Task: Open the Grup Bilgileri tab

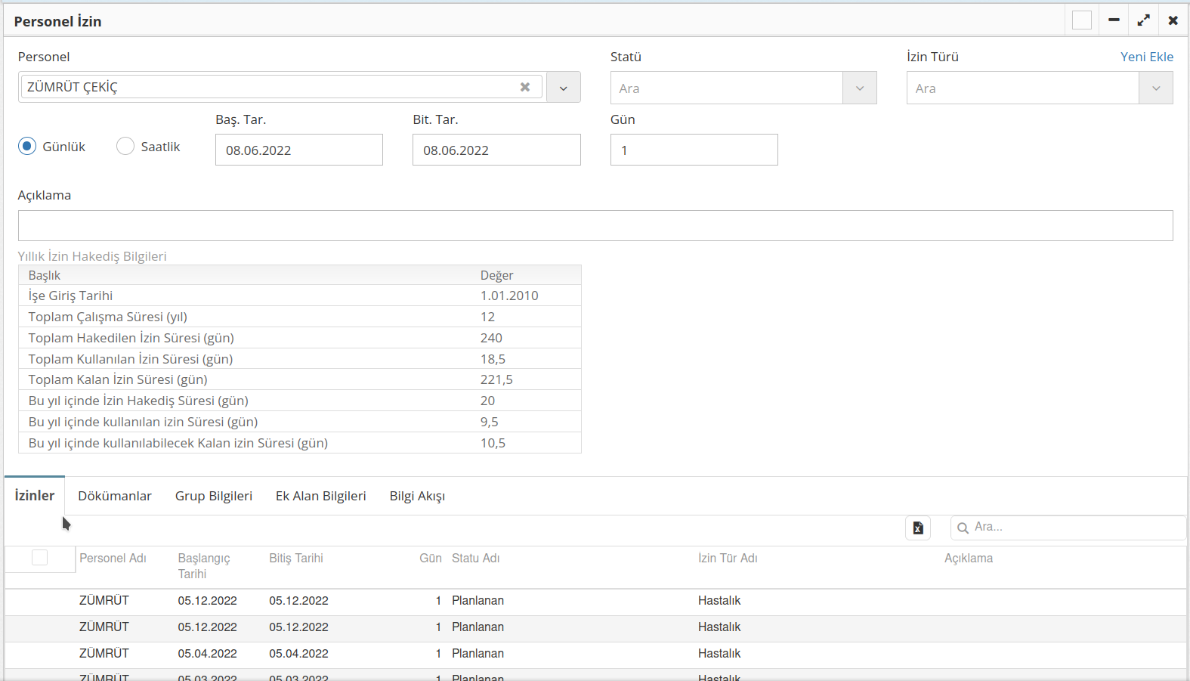Action: 214,496
